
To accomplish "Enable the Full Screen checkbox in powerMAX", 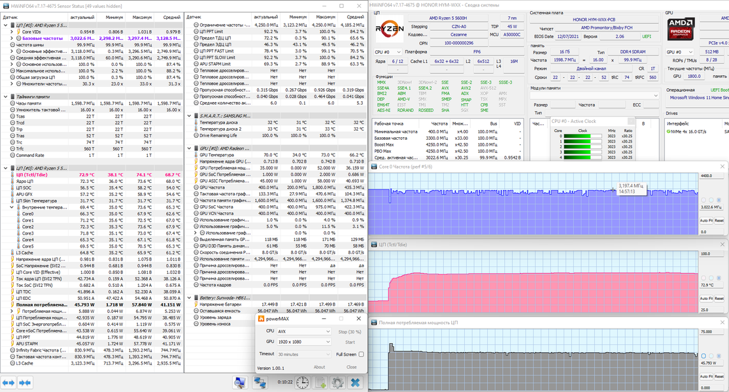I will click(x=362, y=354).
